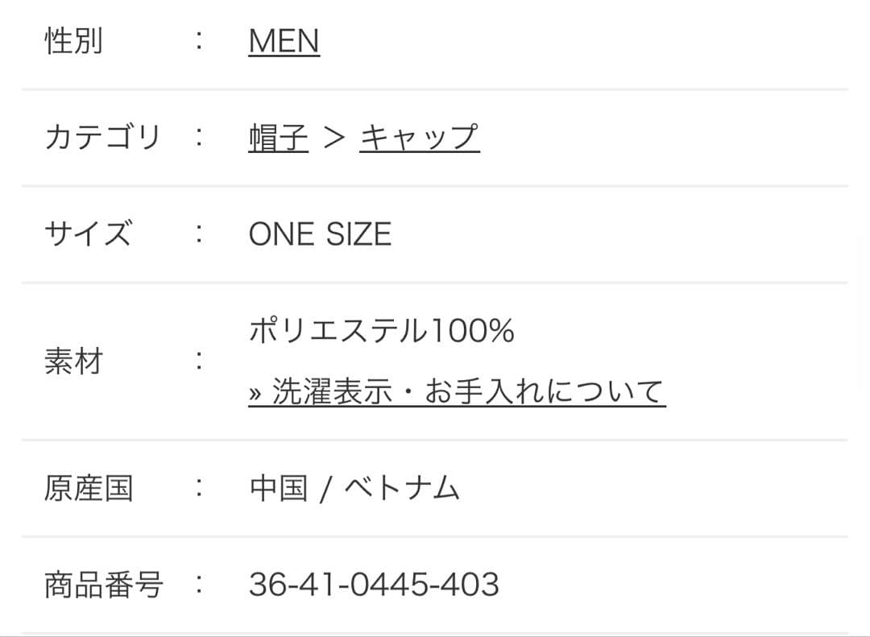Click the サイズ row label

88,234
